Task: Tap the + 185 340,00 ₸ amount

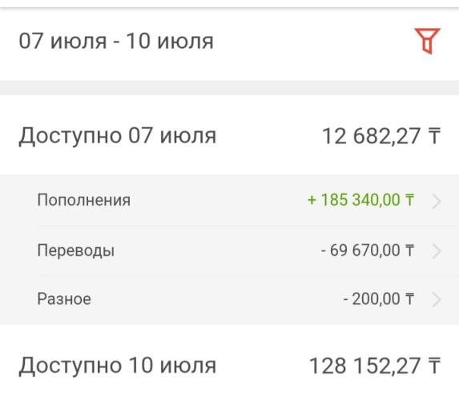Action: click(361, 200)
